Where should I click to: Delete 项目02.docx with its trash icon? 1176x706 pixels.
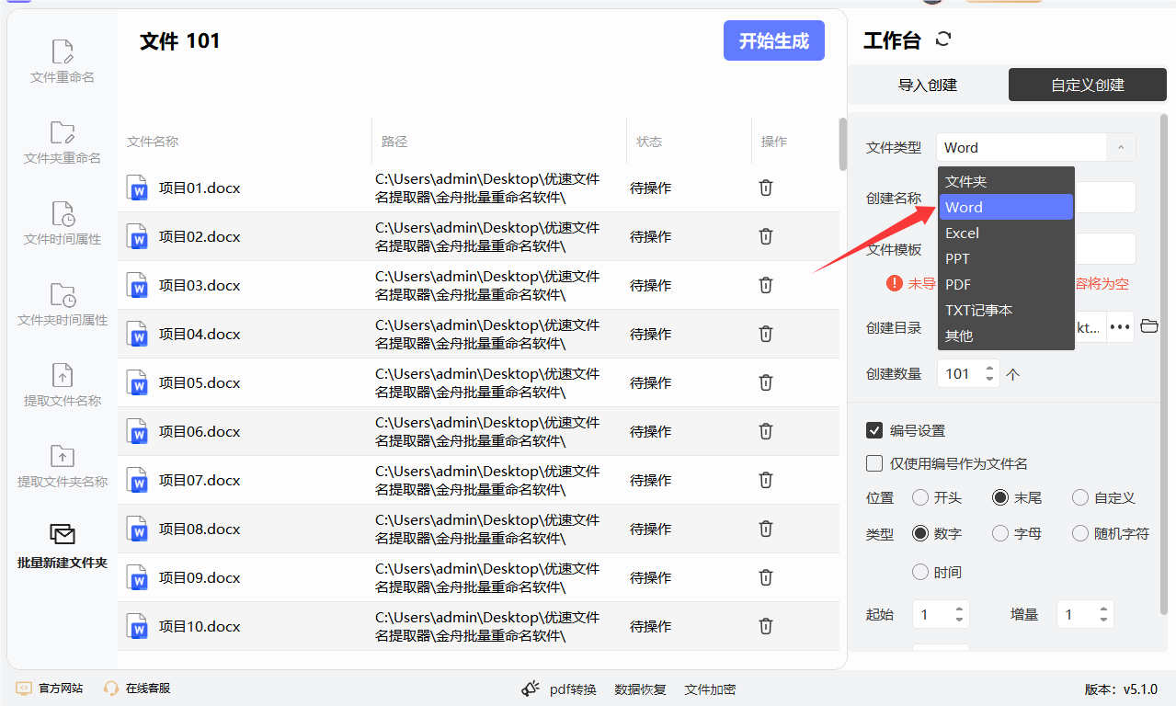pyautogui.click(x=765, y=236)
